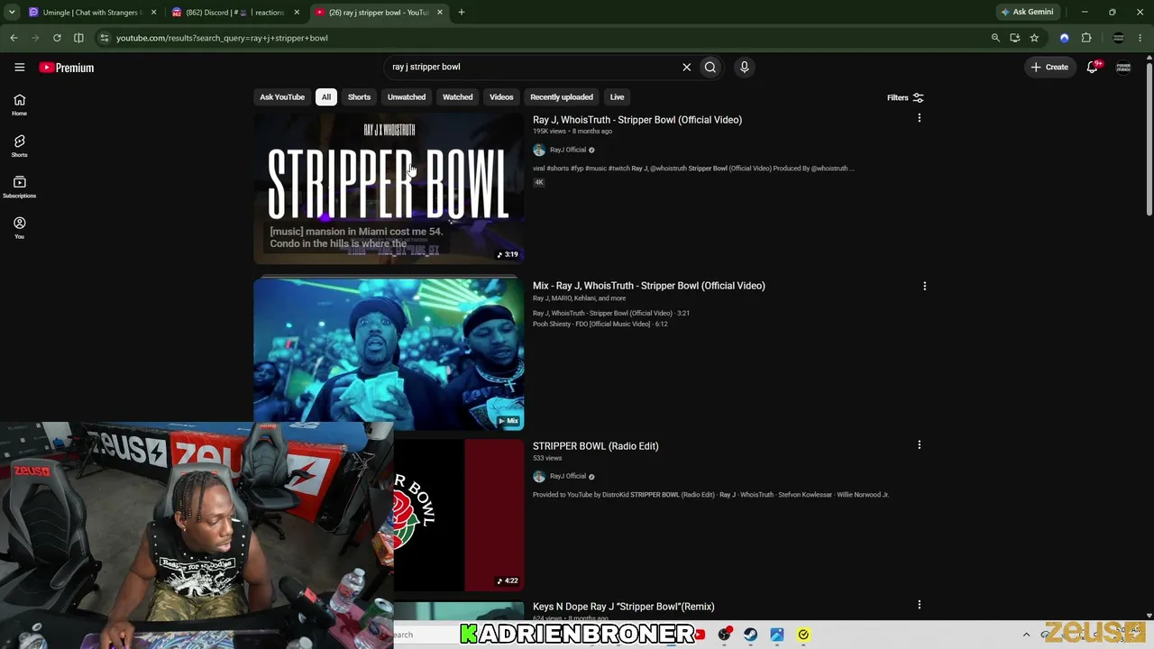This screenshot has height=649, width=1154.
Task: Filter results by Shorts chip
Action: 359,97
